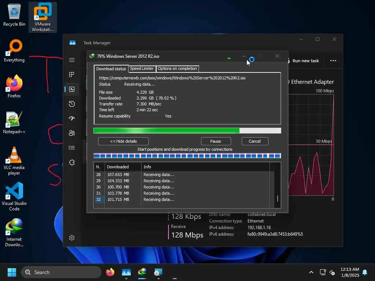
Task: Open Processes page in Task Manager sidebar
Action: 72,75
